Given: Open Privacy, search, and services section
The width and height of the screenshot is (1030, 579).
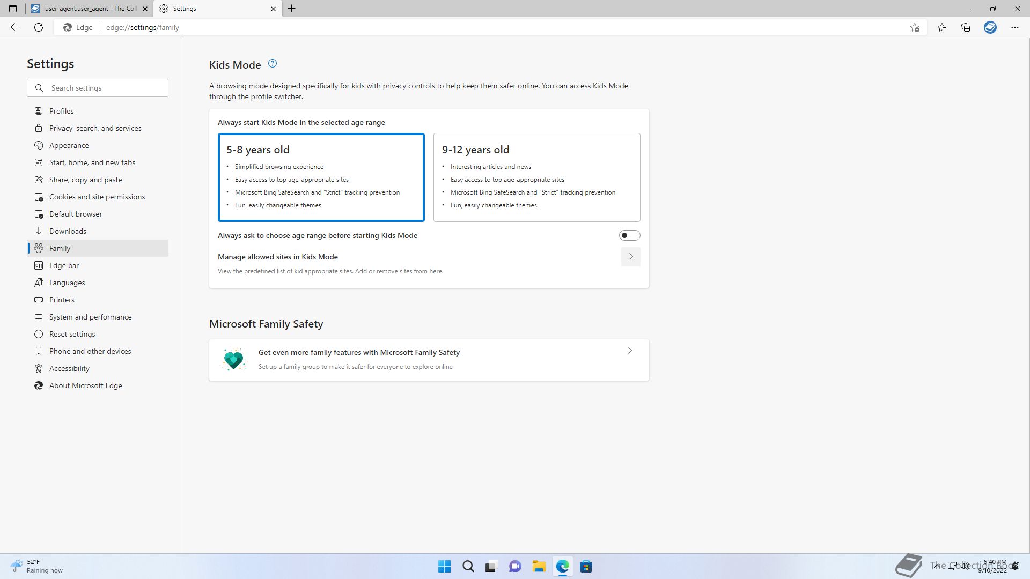Looking at the screenshot, I should point(98,128).
